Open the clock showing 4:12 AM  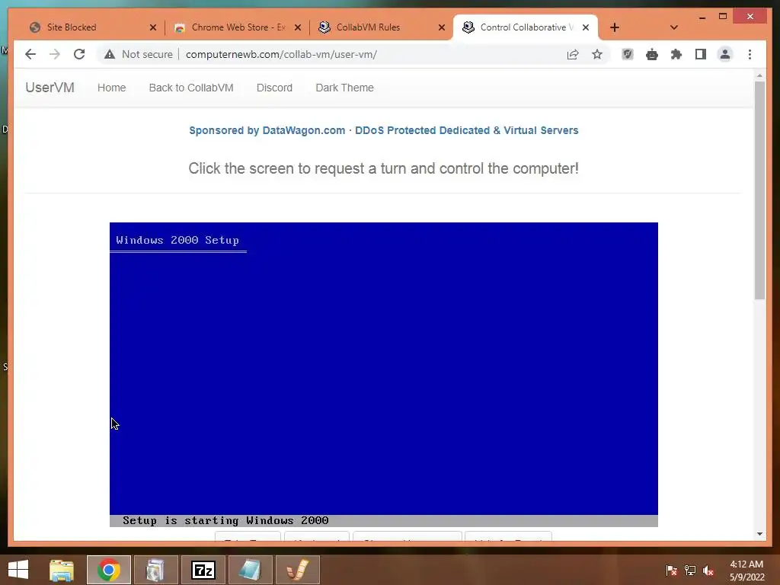click(746, 571)
